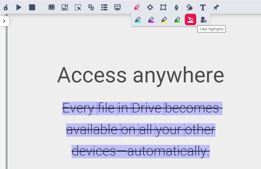Choose the cyan highlighter color
Viewport: 261px width, 169px height.
click(138, 20)
